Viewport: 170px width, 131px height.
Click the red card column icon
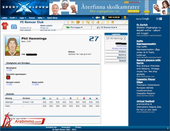84,99
